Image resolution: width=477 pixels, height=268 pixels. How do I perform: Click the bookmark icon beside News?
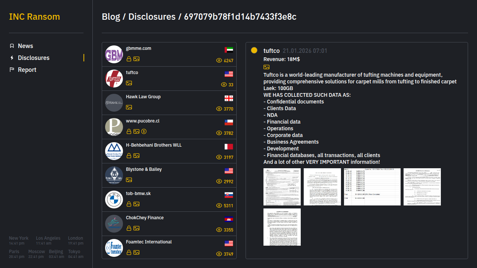(12, 46)
